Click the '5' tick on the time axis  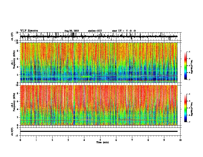point(100,140)
